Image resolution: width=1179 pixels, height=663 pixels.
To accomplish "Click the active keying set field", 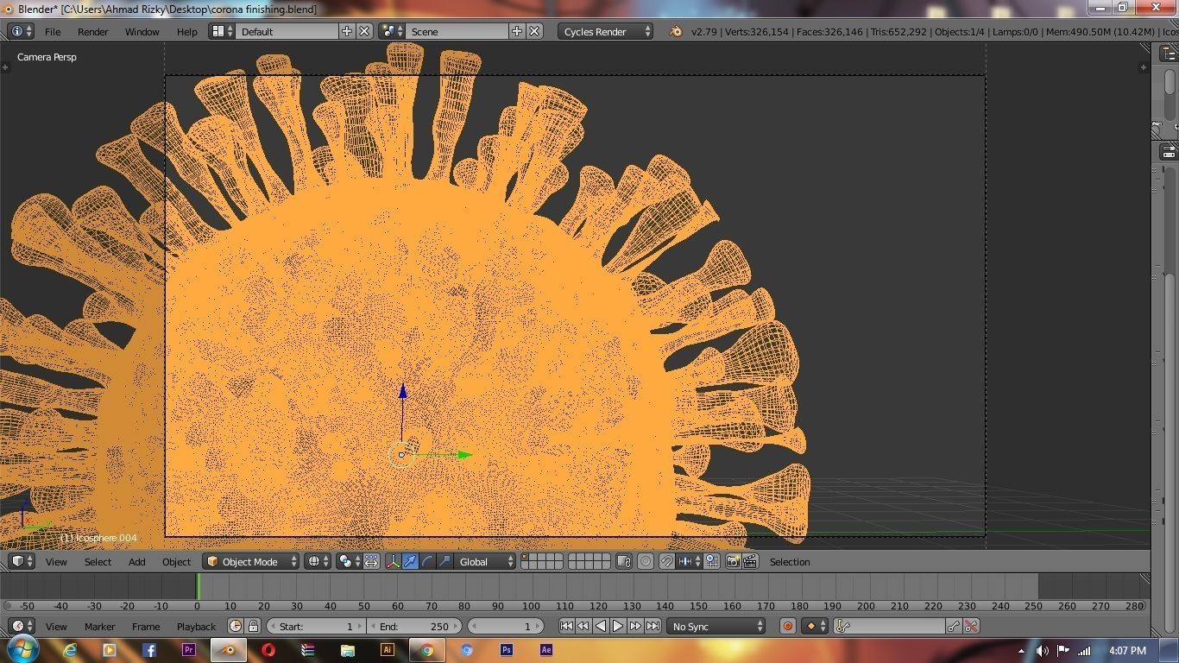I will 890,626.
